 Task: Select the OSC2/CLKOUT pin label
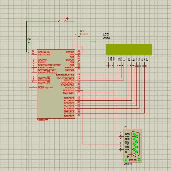pyautogui.click(x=45, y=55)
